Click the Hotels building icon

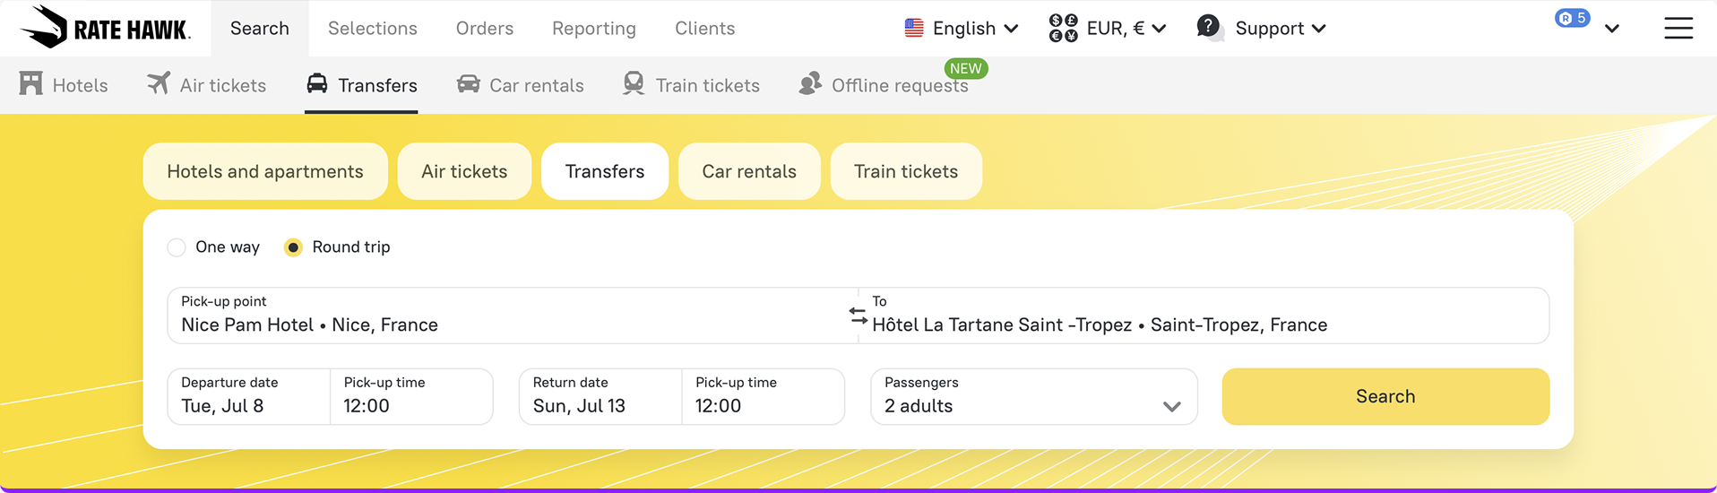tap(31, 84)
